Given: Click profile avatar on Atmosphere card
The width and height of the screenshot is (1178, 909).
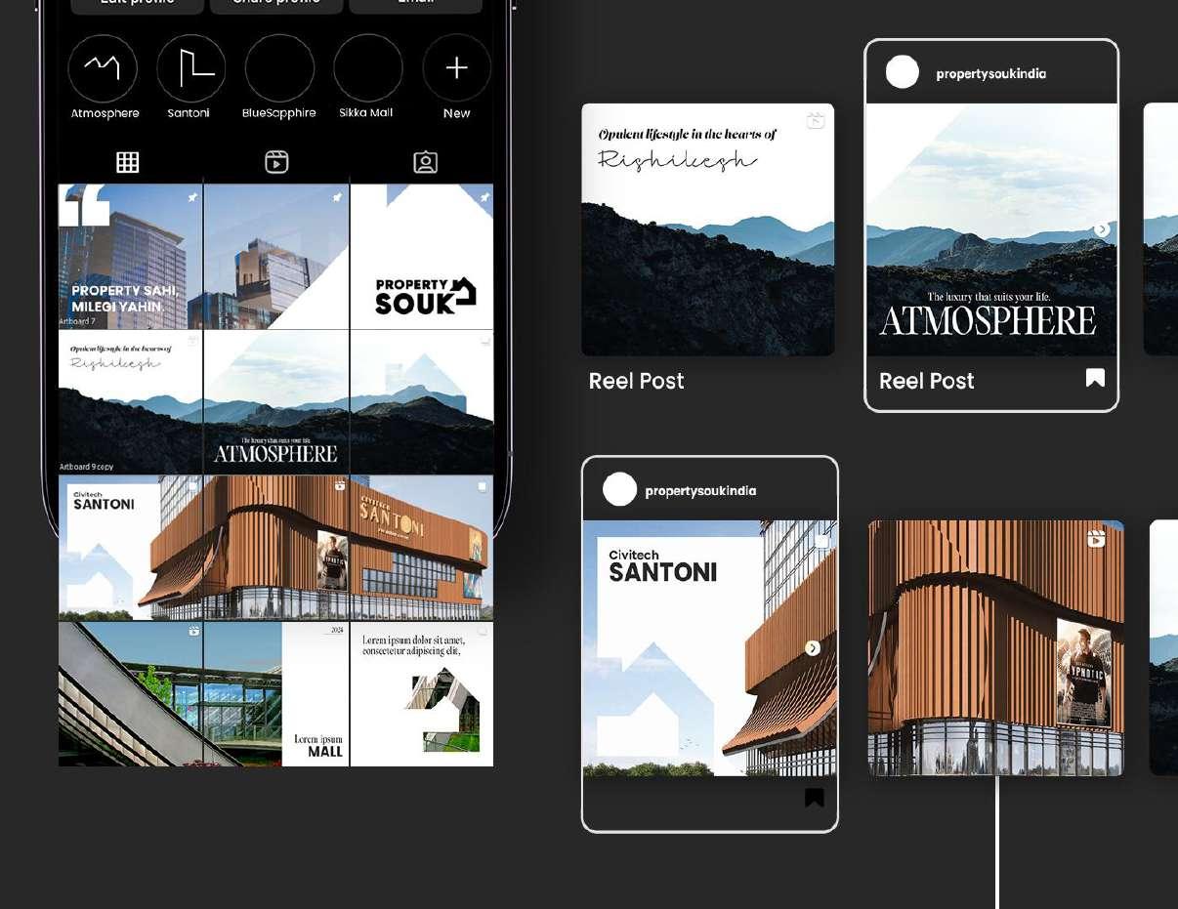Looking at the screenshot, I should point(903,72).
